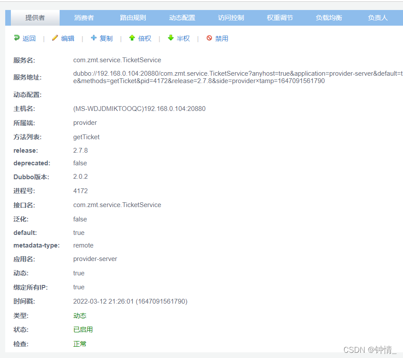
Task: Click the 编辑 edit button
Action: coord(67,38)
